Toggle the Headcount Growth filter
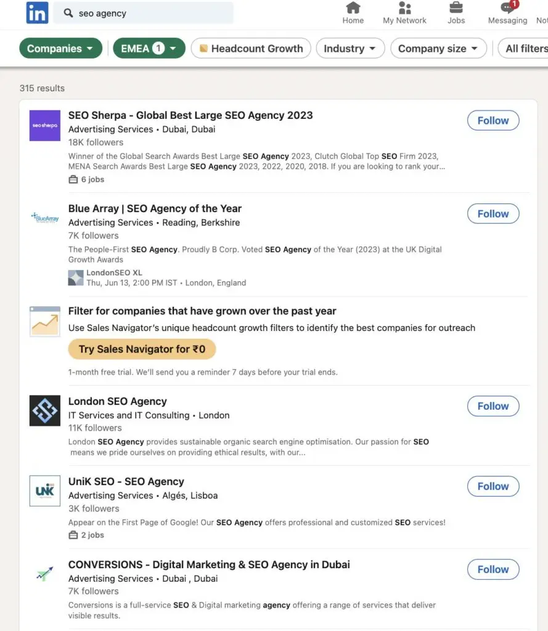 pos(251,49)
